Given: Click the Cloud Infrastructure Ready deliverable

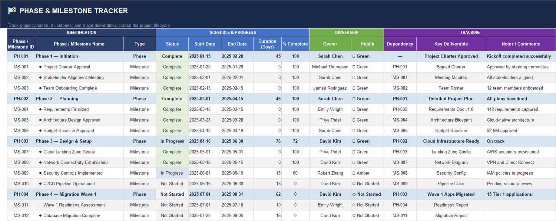Looking at the screenshot, I should pos(451,141).
